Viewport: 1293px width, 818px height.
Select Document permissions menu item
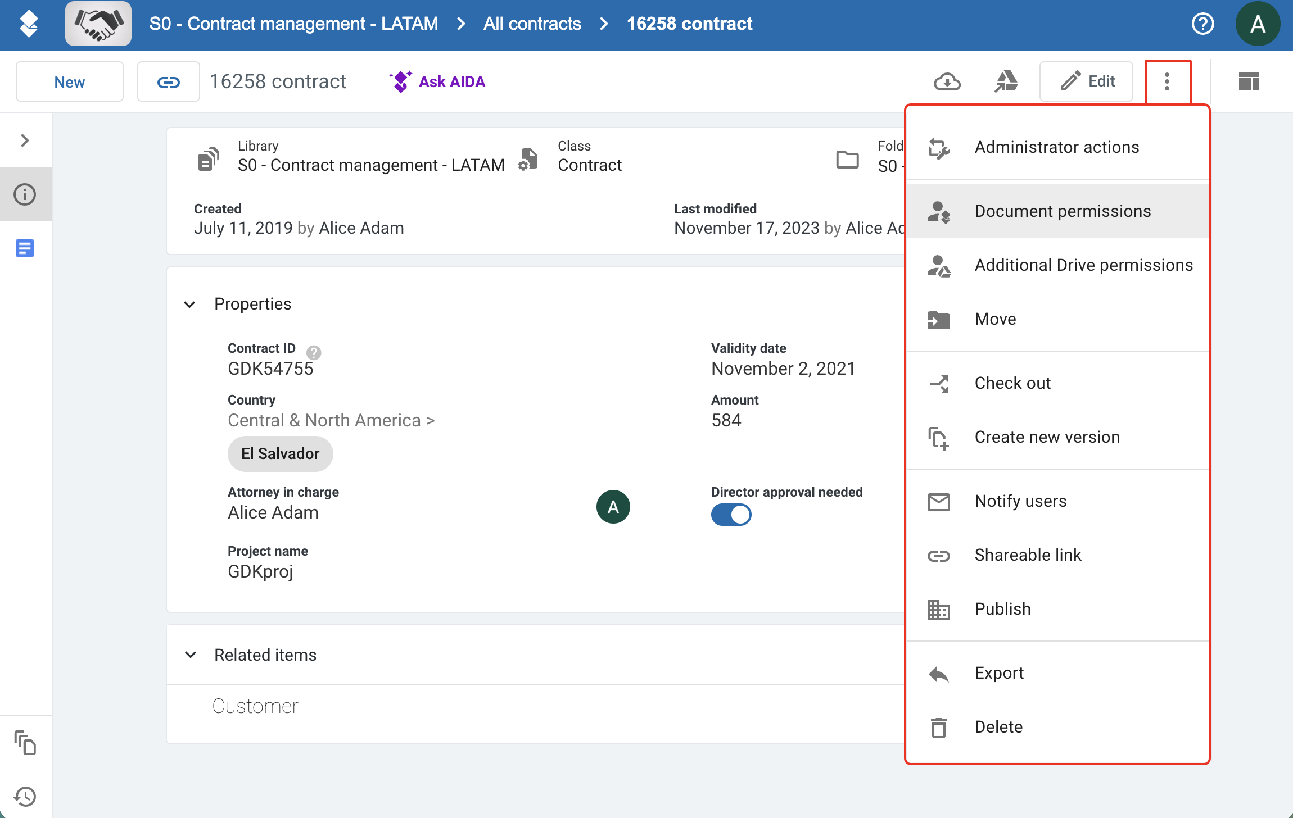click(x=1057, y=211)
